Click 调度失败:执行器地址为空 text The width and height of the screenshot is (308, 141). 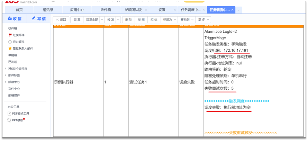[x=227, y=107]
